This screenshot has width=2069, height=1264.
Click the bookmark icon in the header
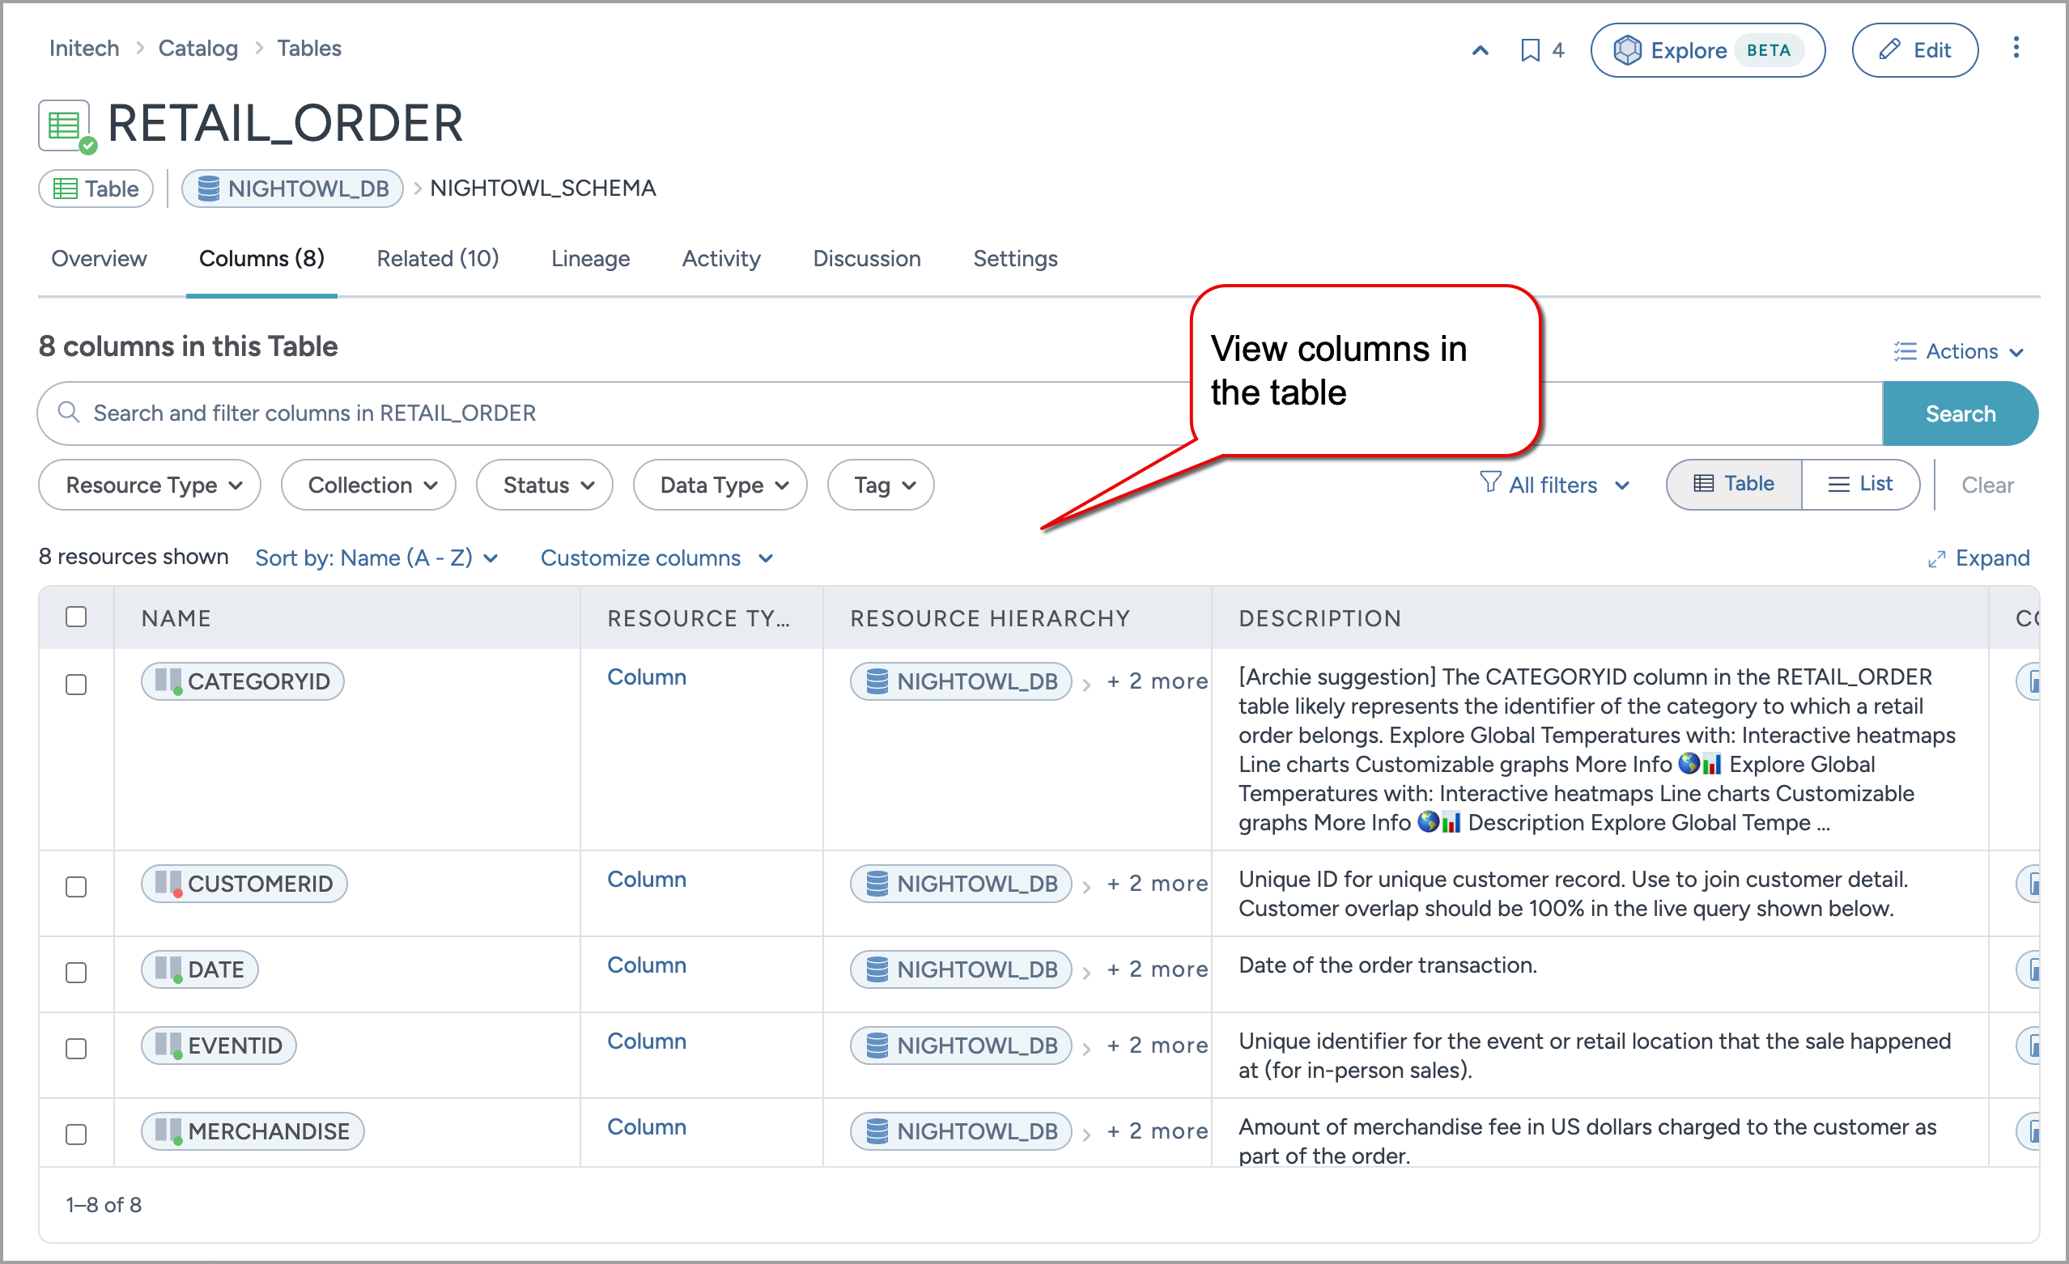click(1530, 50)
